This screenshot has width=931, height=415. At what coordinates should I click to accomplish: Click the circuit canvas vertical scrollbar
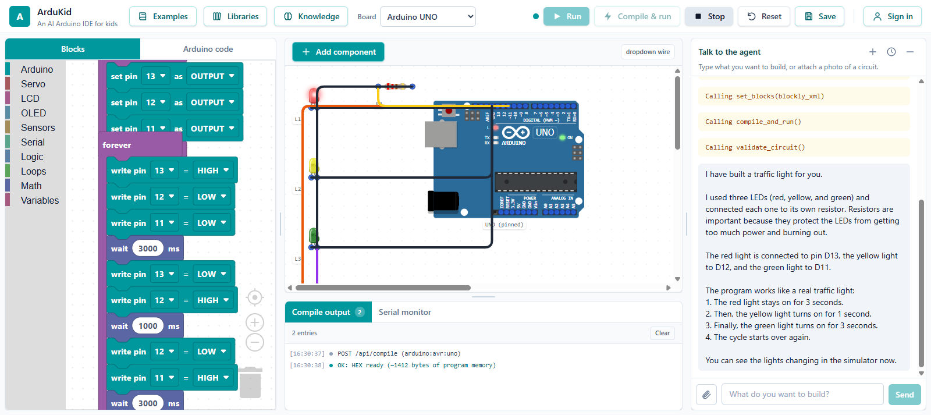coord(677,112)
